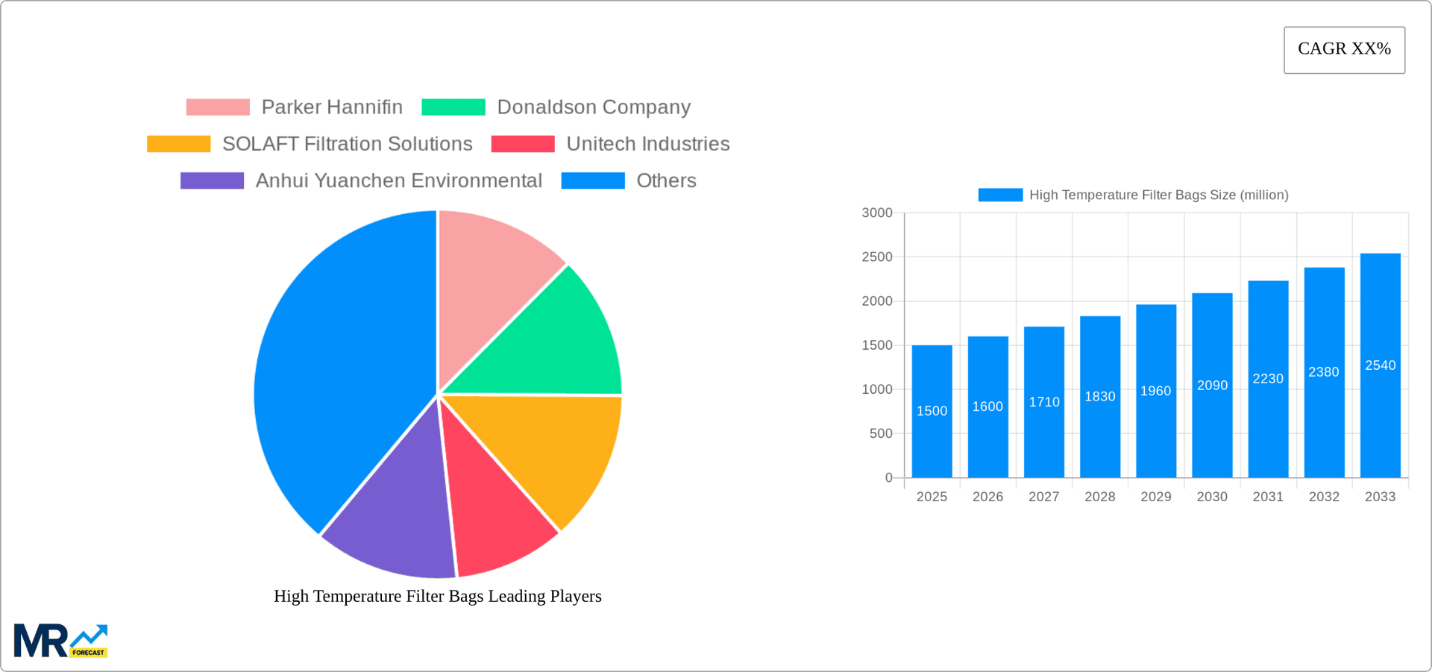The height and width of the screenshot is (672, 1432).
Task: Click the Others blue legend marker
Action: (x=592, y=180)
